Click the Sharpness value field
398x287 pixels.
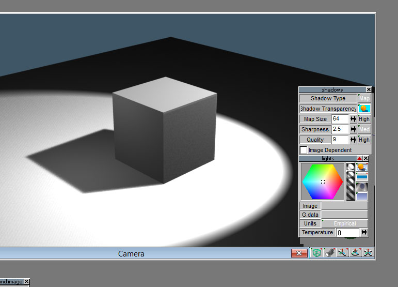pyautogui.click(x=340, y=129)
